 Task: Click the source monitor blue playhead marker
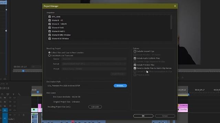[x=23, y=71]
